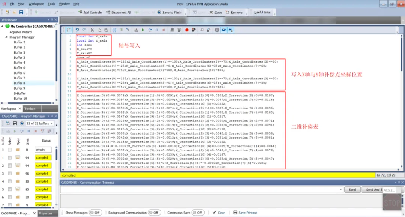Screen dimensions: 405x217
Task: Open the Tools menu
Action: pyautogui.click(x=51, y=4)
